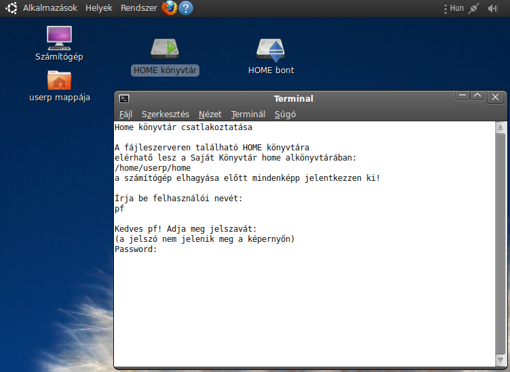Open the Szerkesztés menu
Viewport: 510px width, 372px height.
tap(165, 114)
